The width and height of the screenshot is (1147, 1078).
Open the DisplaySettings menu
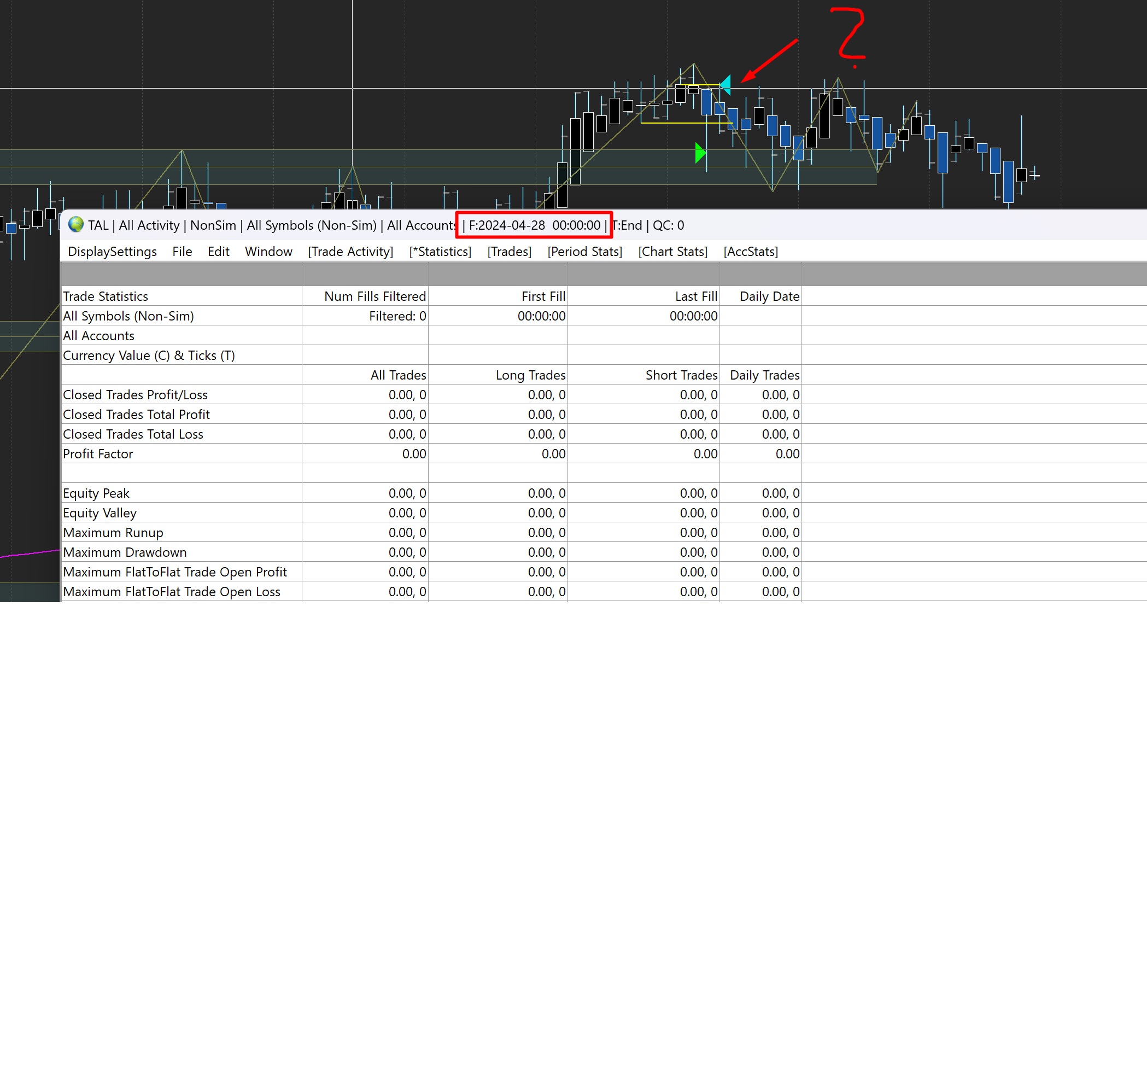(x=112, y=252)
